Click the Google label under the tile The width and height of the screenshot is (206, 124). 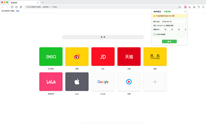coord(103,94)
